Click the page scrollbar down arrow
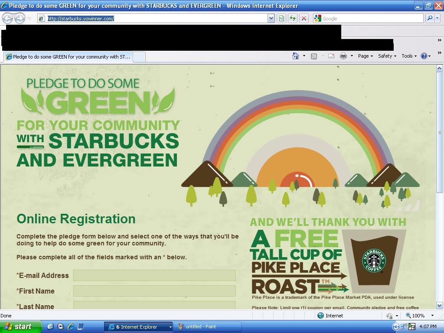The height and width of the screenshot is (333, 444). click(440, 306)
